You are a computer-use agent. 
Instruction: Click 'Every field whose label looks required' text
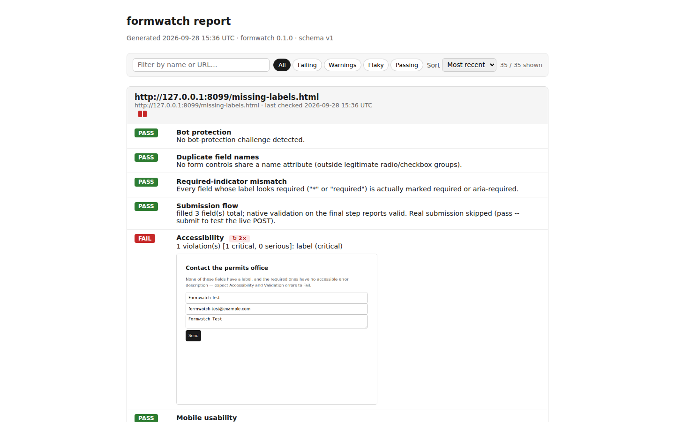pyautogui.click(x=347, y=189)
